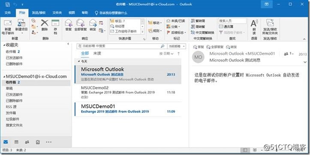Open the 当前邮箱 search scope dropdown
Viewport: 310px width, 155px height.
177,46
